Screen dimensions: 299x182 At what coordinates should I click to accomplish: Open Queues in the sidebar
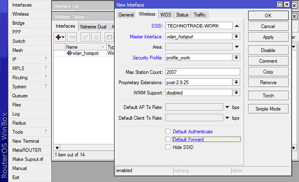[29, 96]
